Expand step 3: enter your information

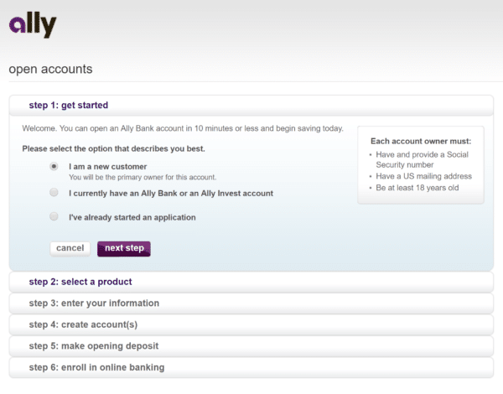pyautogui.click(x=251, y=303)
